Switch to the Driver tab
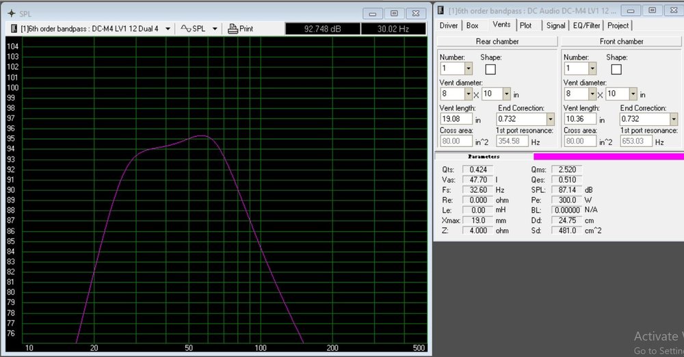The height and width of the screenshot is (357, 684). point(449,26)
